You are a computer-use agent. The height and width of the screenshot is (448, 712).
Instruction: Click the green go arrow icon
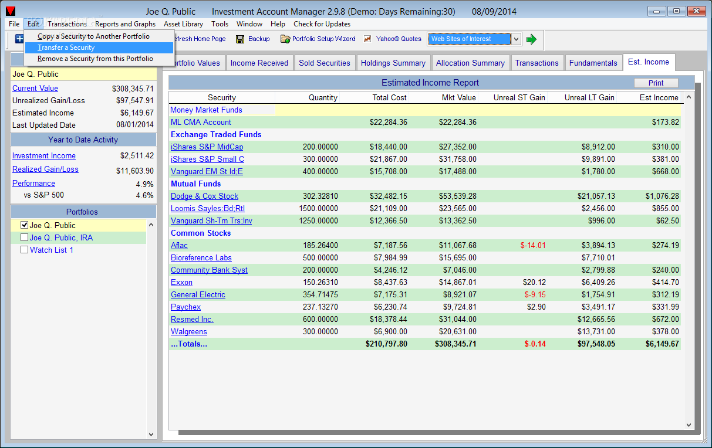pyautogui.click(x=531, y=39)
